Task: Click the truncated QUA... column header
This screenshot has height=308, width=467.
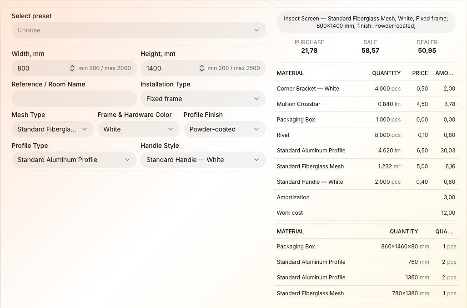Action: click(x=443, y=232)
